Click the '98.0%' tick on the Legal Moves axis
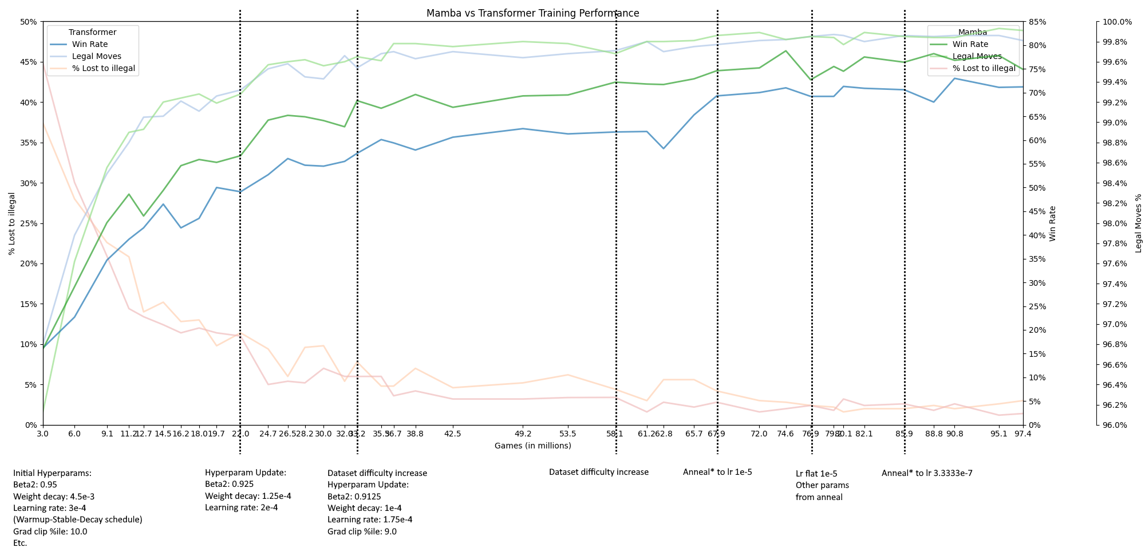Viewport: 1145px width, 555px height. (1114, 223)
